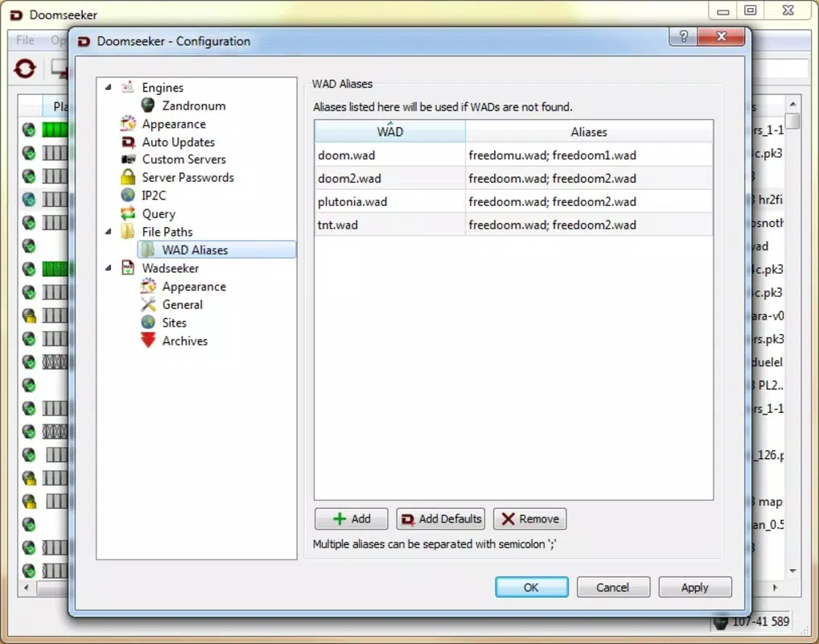Select the Zandronum engine icon
Image resolution: width=819 pixels, height=644 pixels.
(x=148, y=105)
